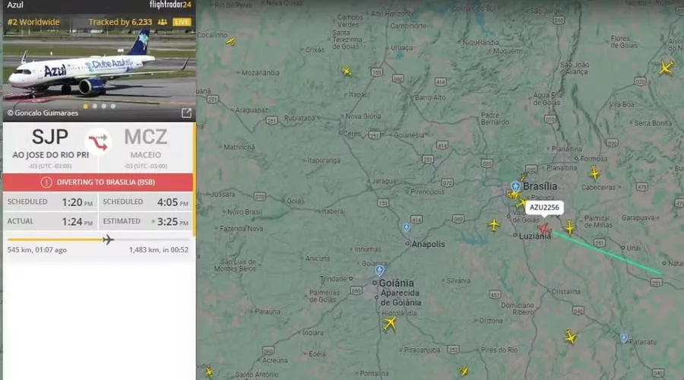Click the Azul airline name in header

(x=15, y=5)
